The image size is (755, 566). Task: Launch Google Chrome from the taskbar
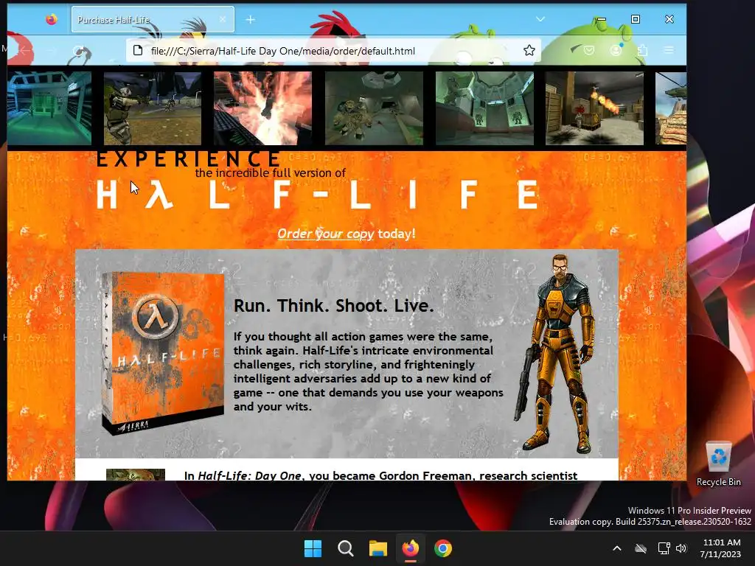click(443, 548)
